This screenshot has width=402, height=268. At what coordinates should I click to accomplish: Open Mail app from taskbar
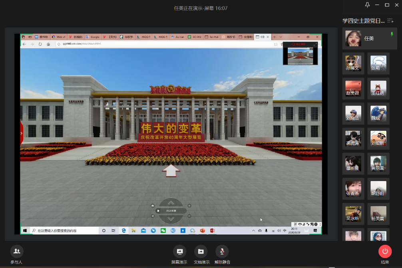pos(143,231)
